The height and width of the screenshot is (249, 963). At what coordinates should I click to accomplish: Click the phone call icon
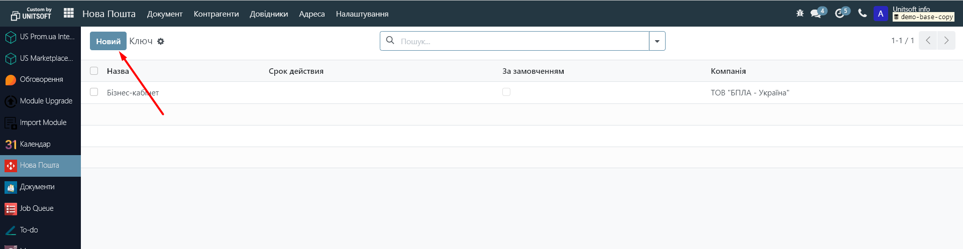click(863, 14)
